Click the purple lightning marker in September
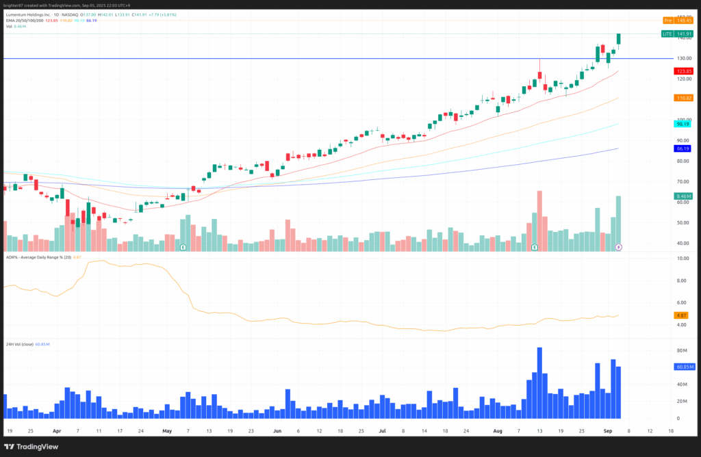Viewport: 701px width, 457px height. coord(618,247)
